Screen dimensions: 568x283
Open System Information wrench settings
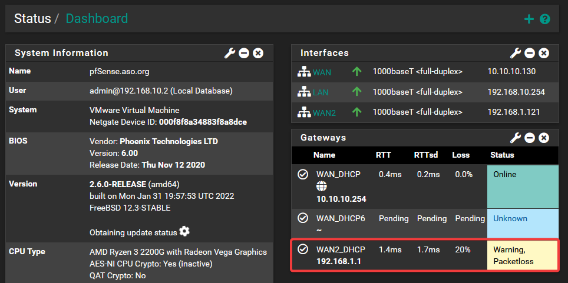pyautogui.click(x=230, y=53)
